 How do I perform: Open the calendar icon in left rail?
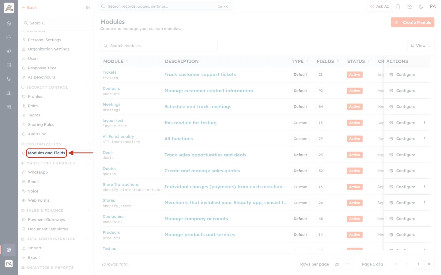point(9,107)
